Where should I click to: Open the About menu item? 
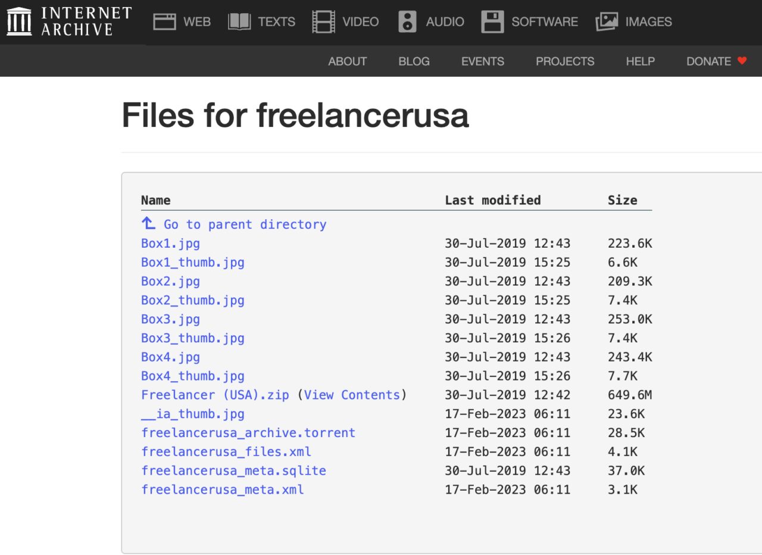tap(348, 61)
